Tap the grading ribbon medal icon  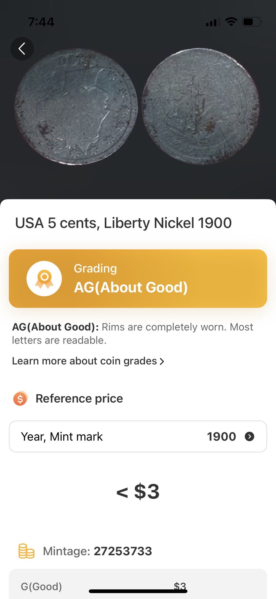coord(44,278)
